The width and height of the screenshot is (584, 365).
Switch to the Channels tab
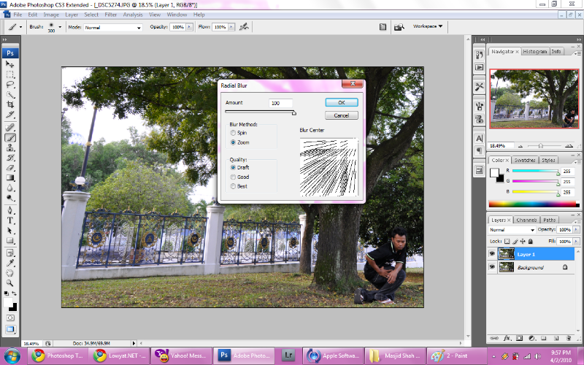point(526,220)
